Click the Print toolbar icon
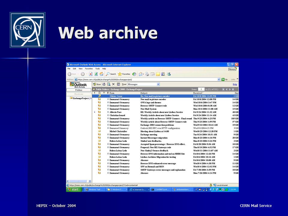 coord(147,74)
